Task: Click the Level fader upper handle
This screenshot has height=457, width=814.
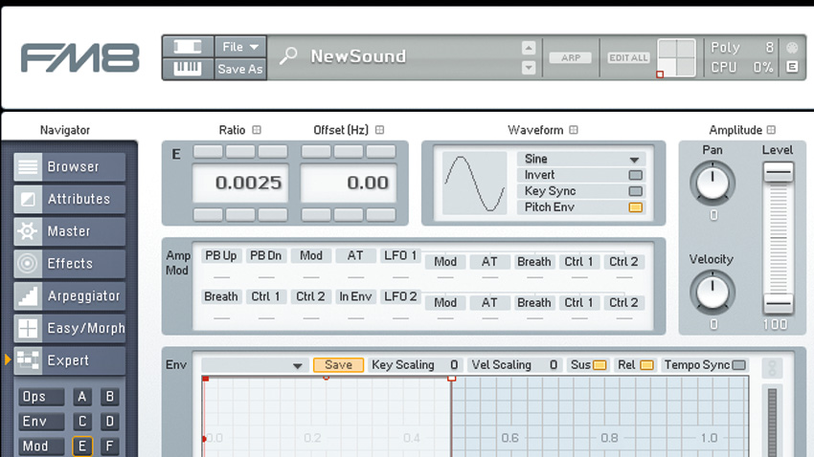Action: click(x=779, y=172)
